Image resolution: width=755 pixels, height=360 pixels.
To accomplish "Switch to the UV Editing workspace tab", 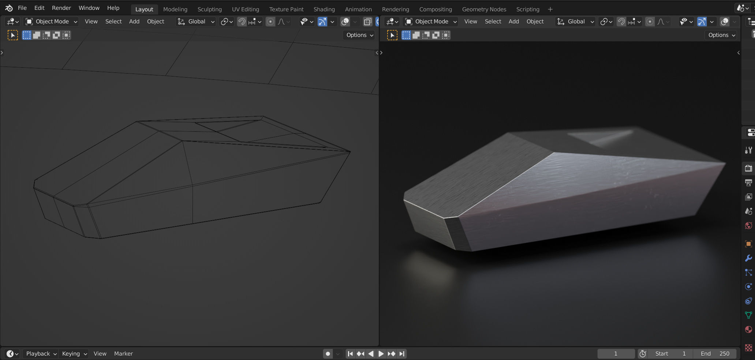I will [246, 10].
